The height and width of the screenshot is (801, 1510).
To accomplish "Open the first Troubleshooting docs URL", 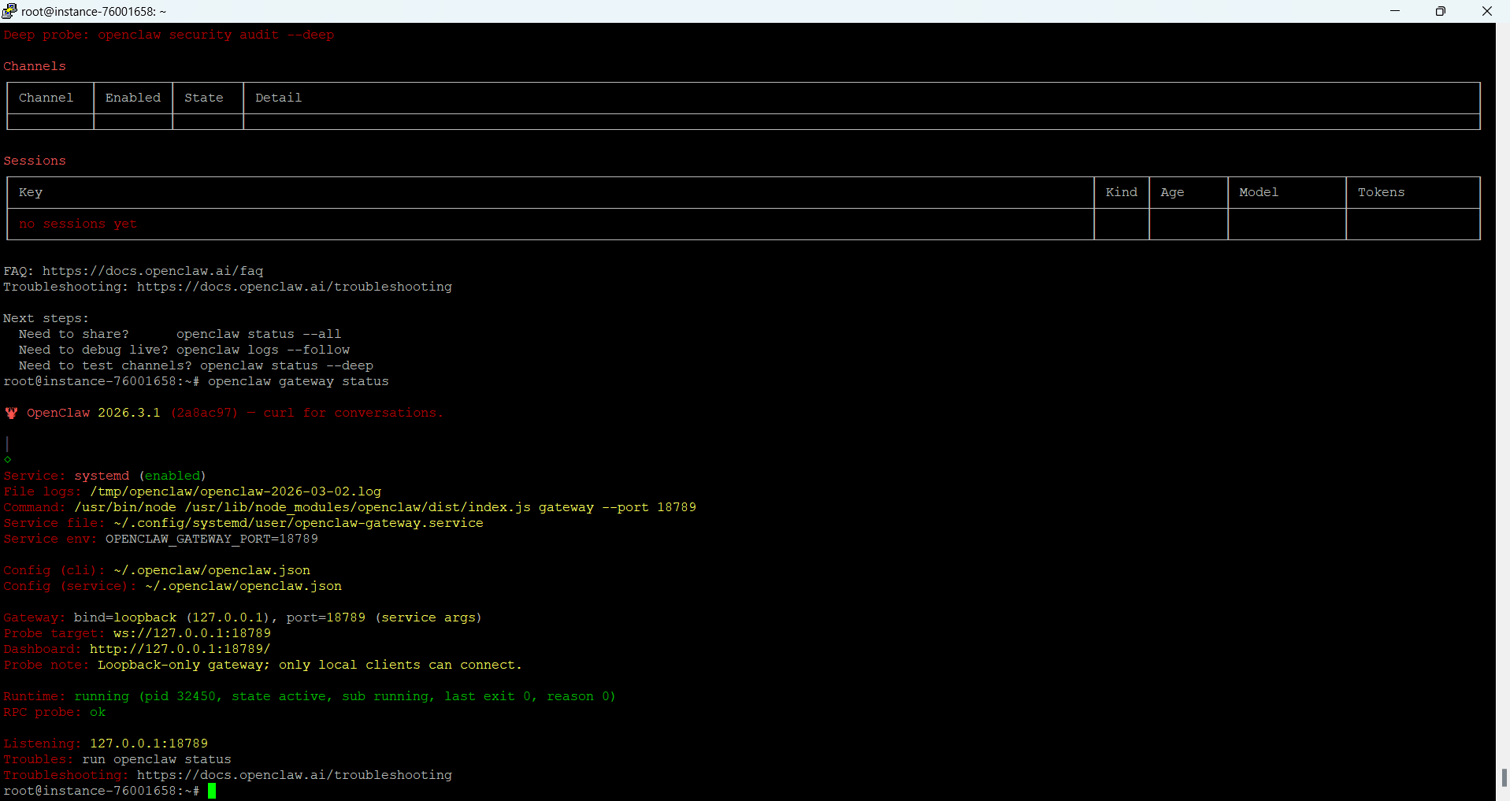I will click(x=294, y=287).
